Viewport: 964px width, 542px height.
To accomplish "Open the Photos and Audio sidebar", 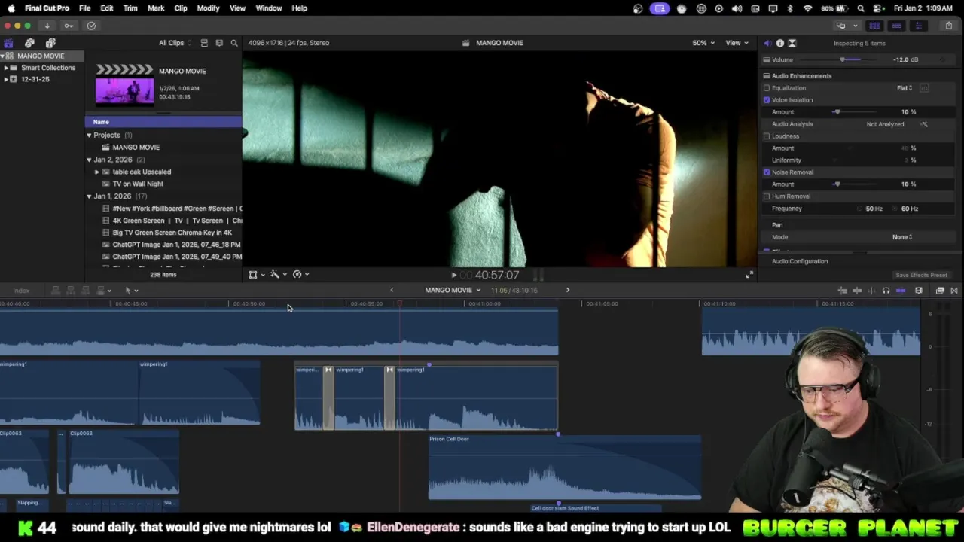I will 29,43.
